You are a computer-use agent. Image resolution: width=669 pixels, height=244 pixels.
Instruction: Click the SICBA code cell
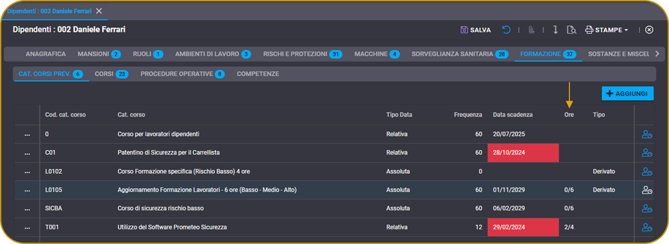click(53, 209)
